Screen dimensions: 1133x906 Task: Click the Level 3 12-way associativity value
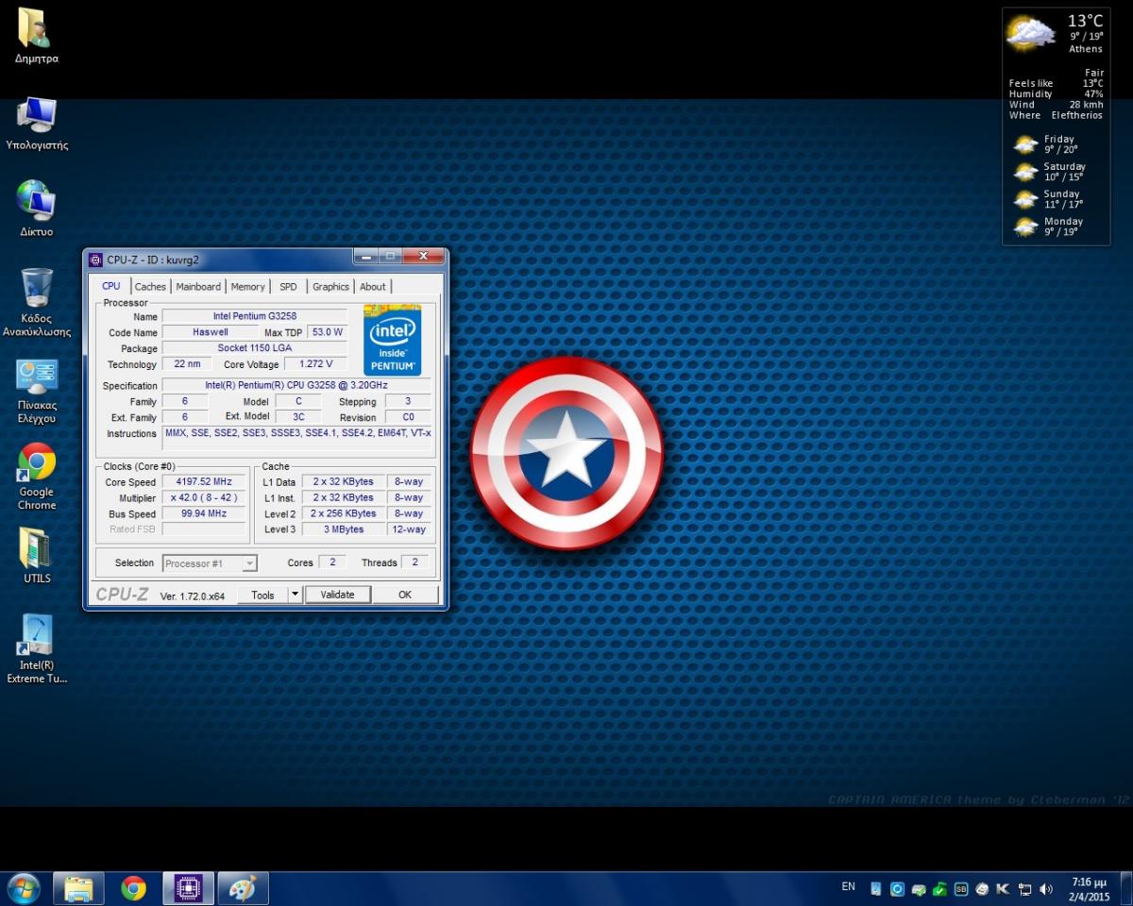click(409, 529)
